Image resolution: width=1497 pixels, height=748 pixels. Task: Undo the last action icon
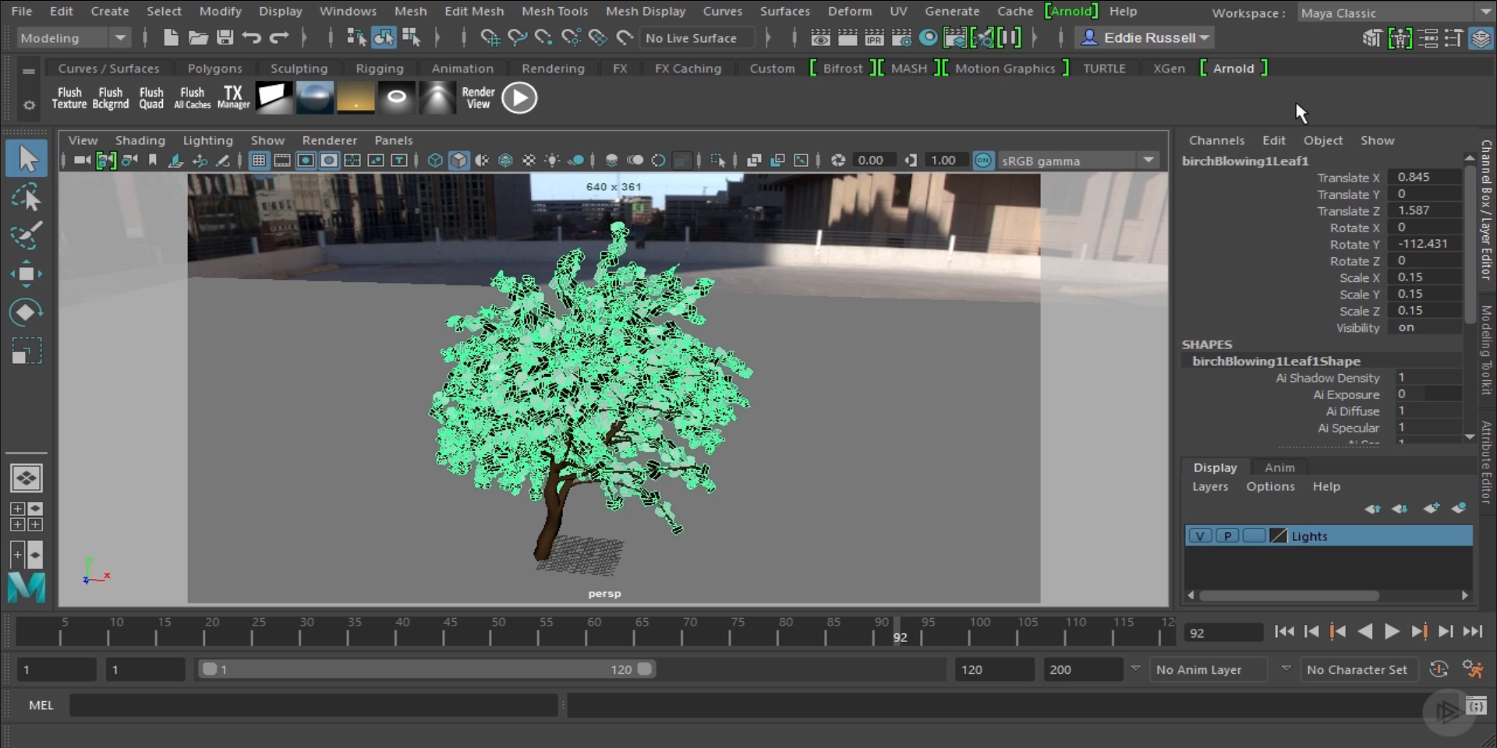point(251,37)
